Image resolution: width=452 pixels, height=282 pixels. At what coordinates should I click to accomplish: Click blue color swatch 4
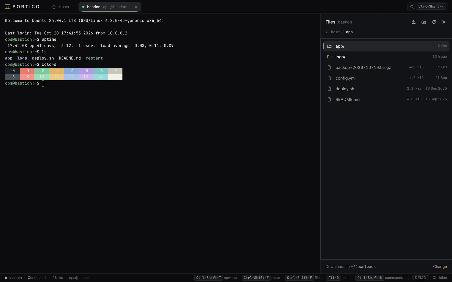(71, 71)
